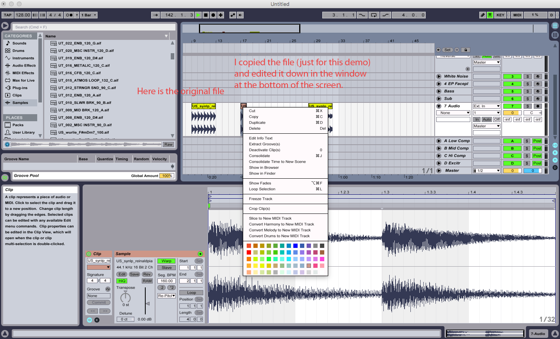
Task: Adjust the Transpose knob
Action: [x=125, y=298]
